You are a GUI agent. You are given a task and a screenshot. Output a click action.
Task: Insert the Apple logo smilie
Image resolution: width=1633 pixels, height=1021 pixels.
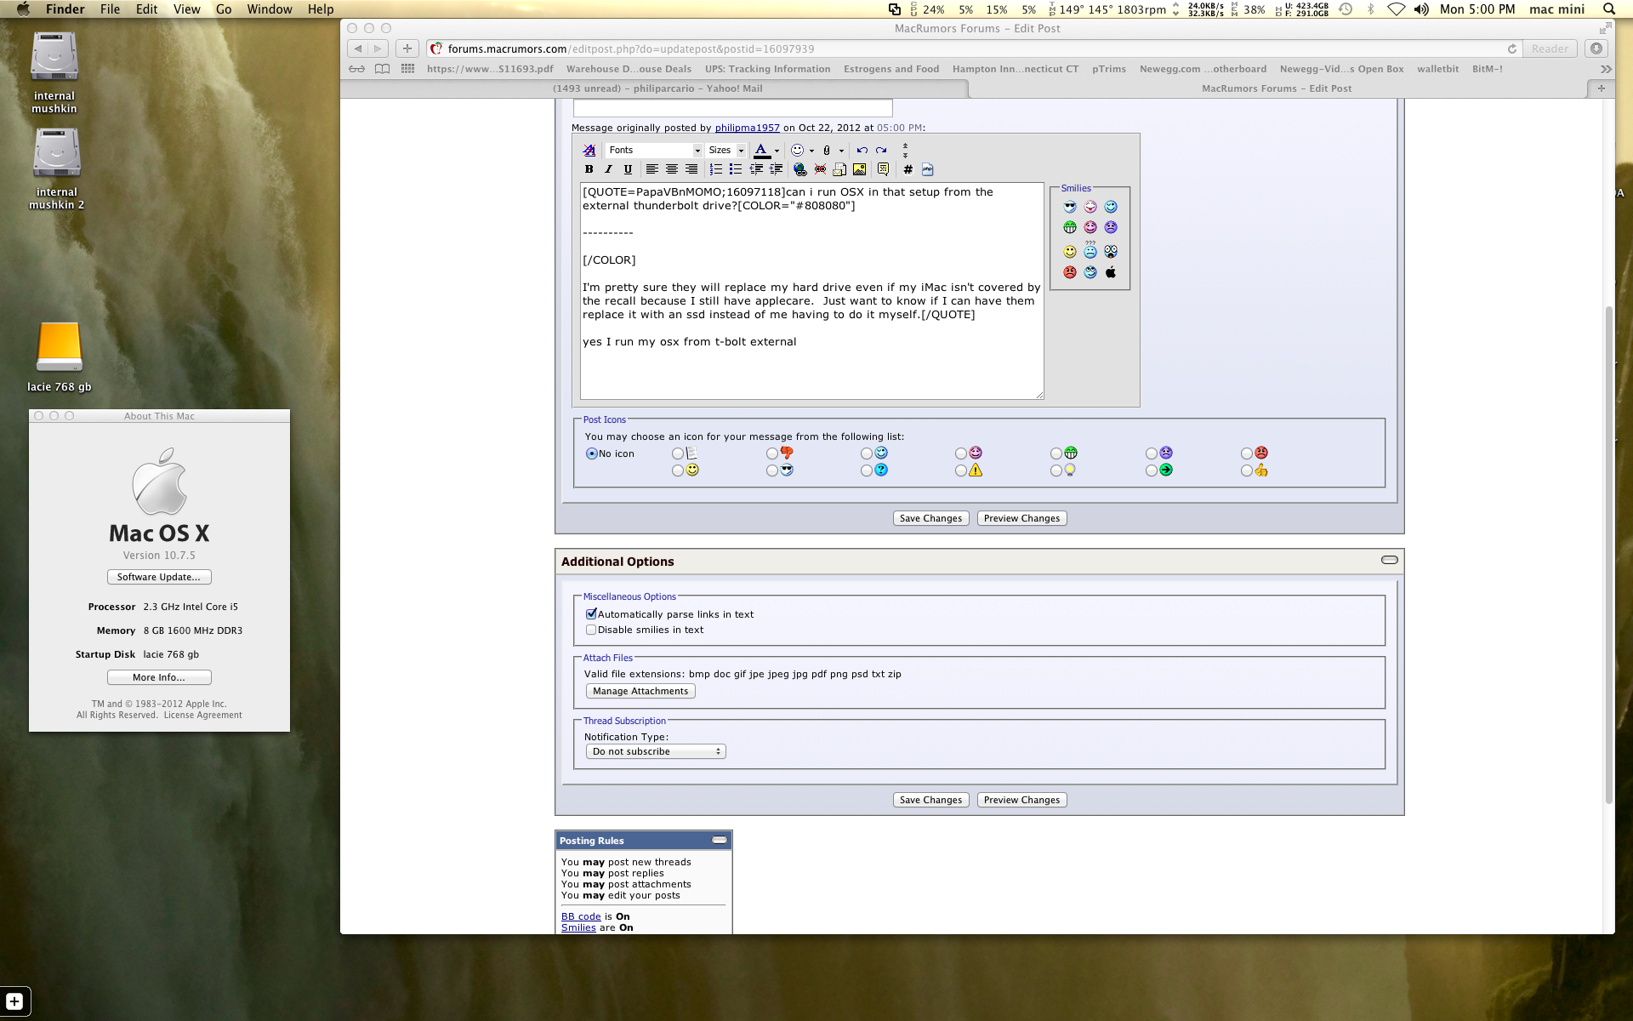tap(1111, 272)
